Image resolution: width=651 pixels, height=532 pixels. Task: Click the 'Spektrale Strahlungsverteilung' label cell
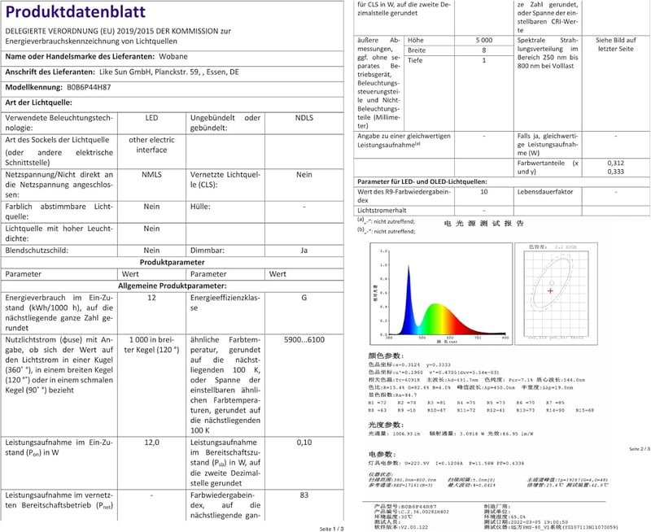(547, 53)
